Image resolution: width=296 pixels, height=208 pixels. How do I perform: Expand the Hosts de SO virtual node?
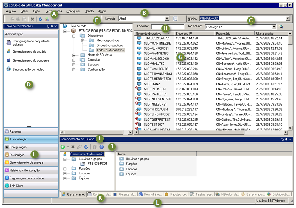tap(74, 55)
